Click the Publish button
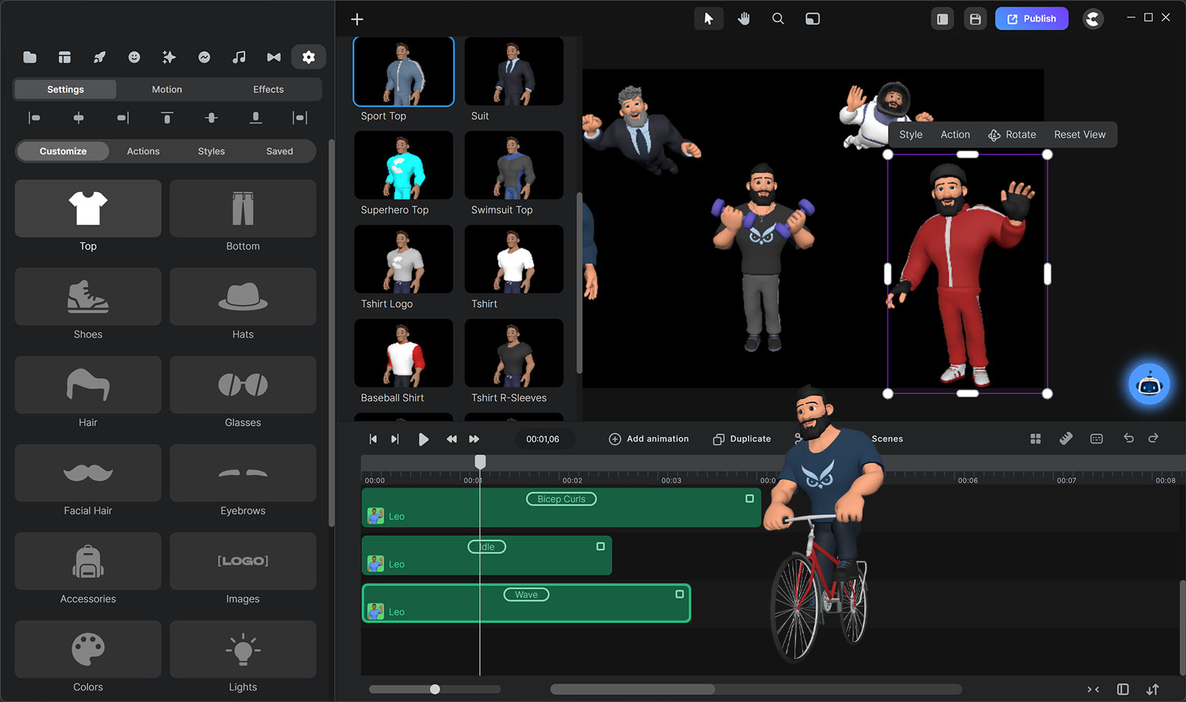This screenshot has height=702, width=1186. point(1031,19)
